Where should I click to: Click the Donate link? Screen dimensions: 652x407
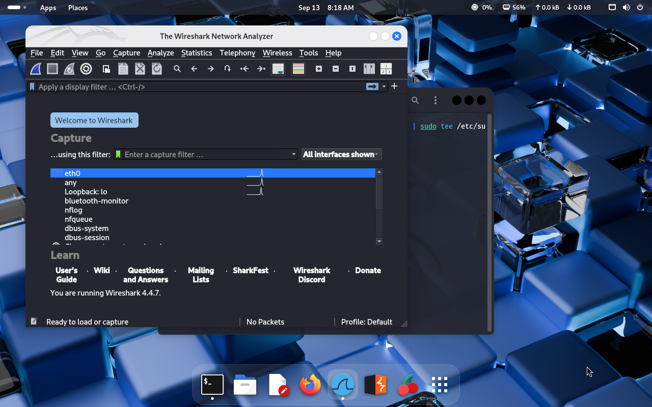[x=368, y=270]
